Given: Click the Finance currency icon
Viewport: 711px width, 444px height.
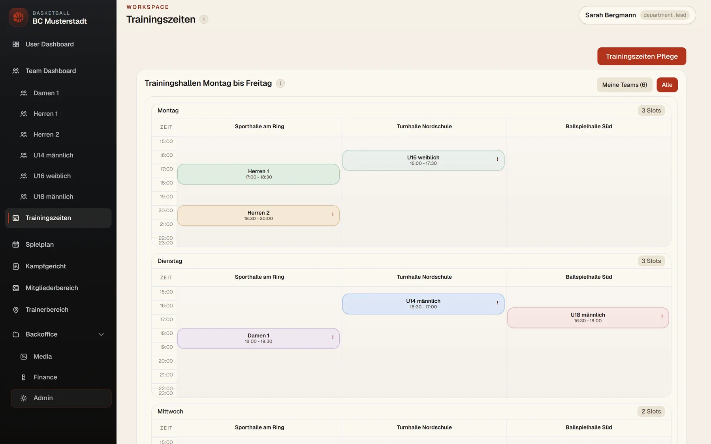Looking at the screenshot, I should [24, 377].
